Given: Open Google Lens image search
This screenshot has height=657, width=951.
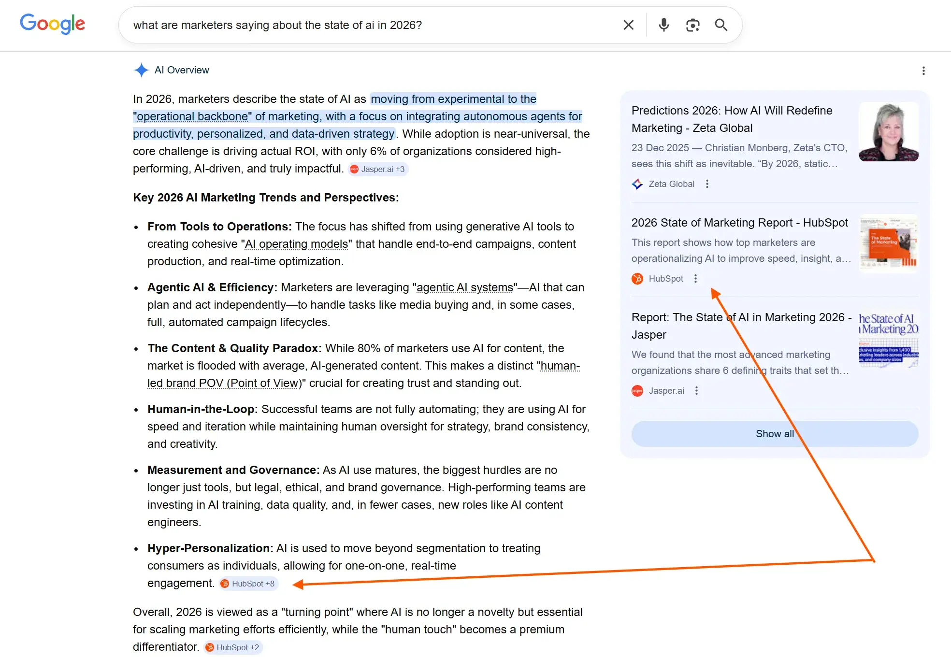Looking at the screenshot, I should 692,25.
